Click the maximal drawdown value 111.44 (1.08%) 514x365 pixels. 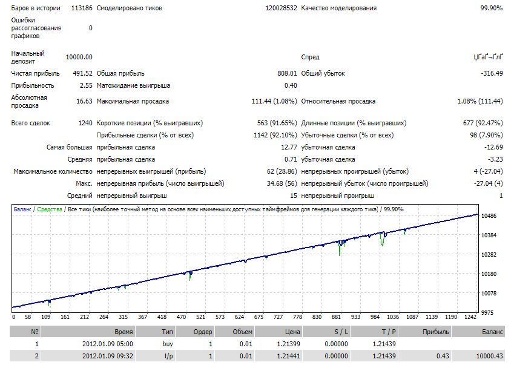tap(274, 101)
